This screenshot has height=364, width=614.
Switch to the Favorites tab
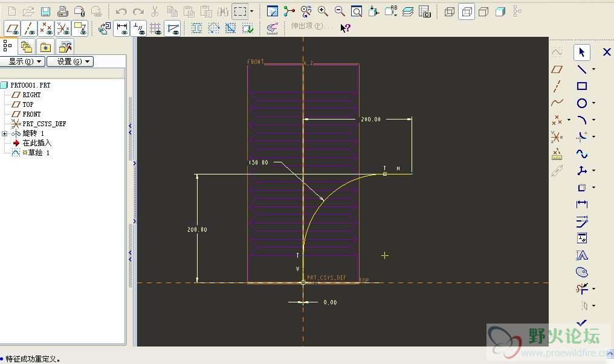pos(45,47)
